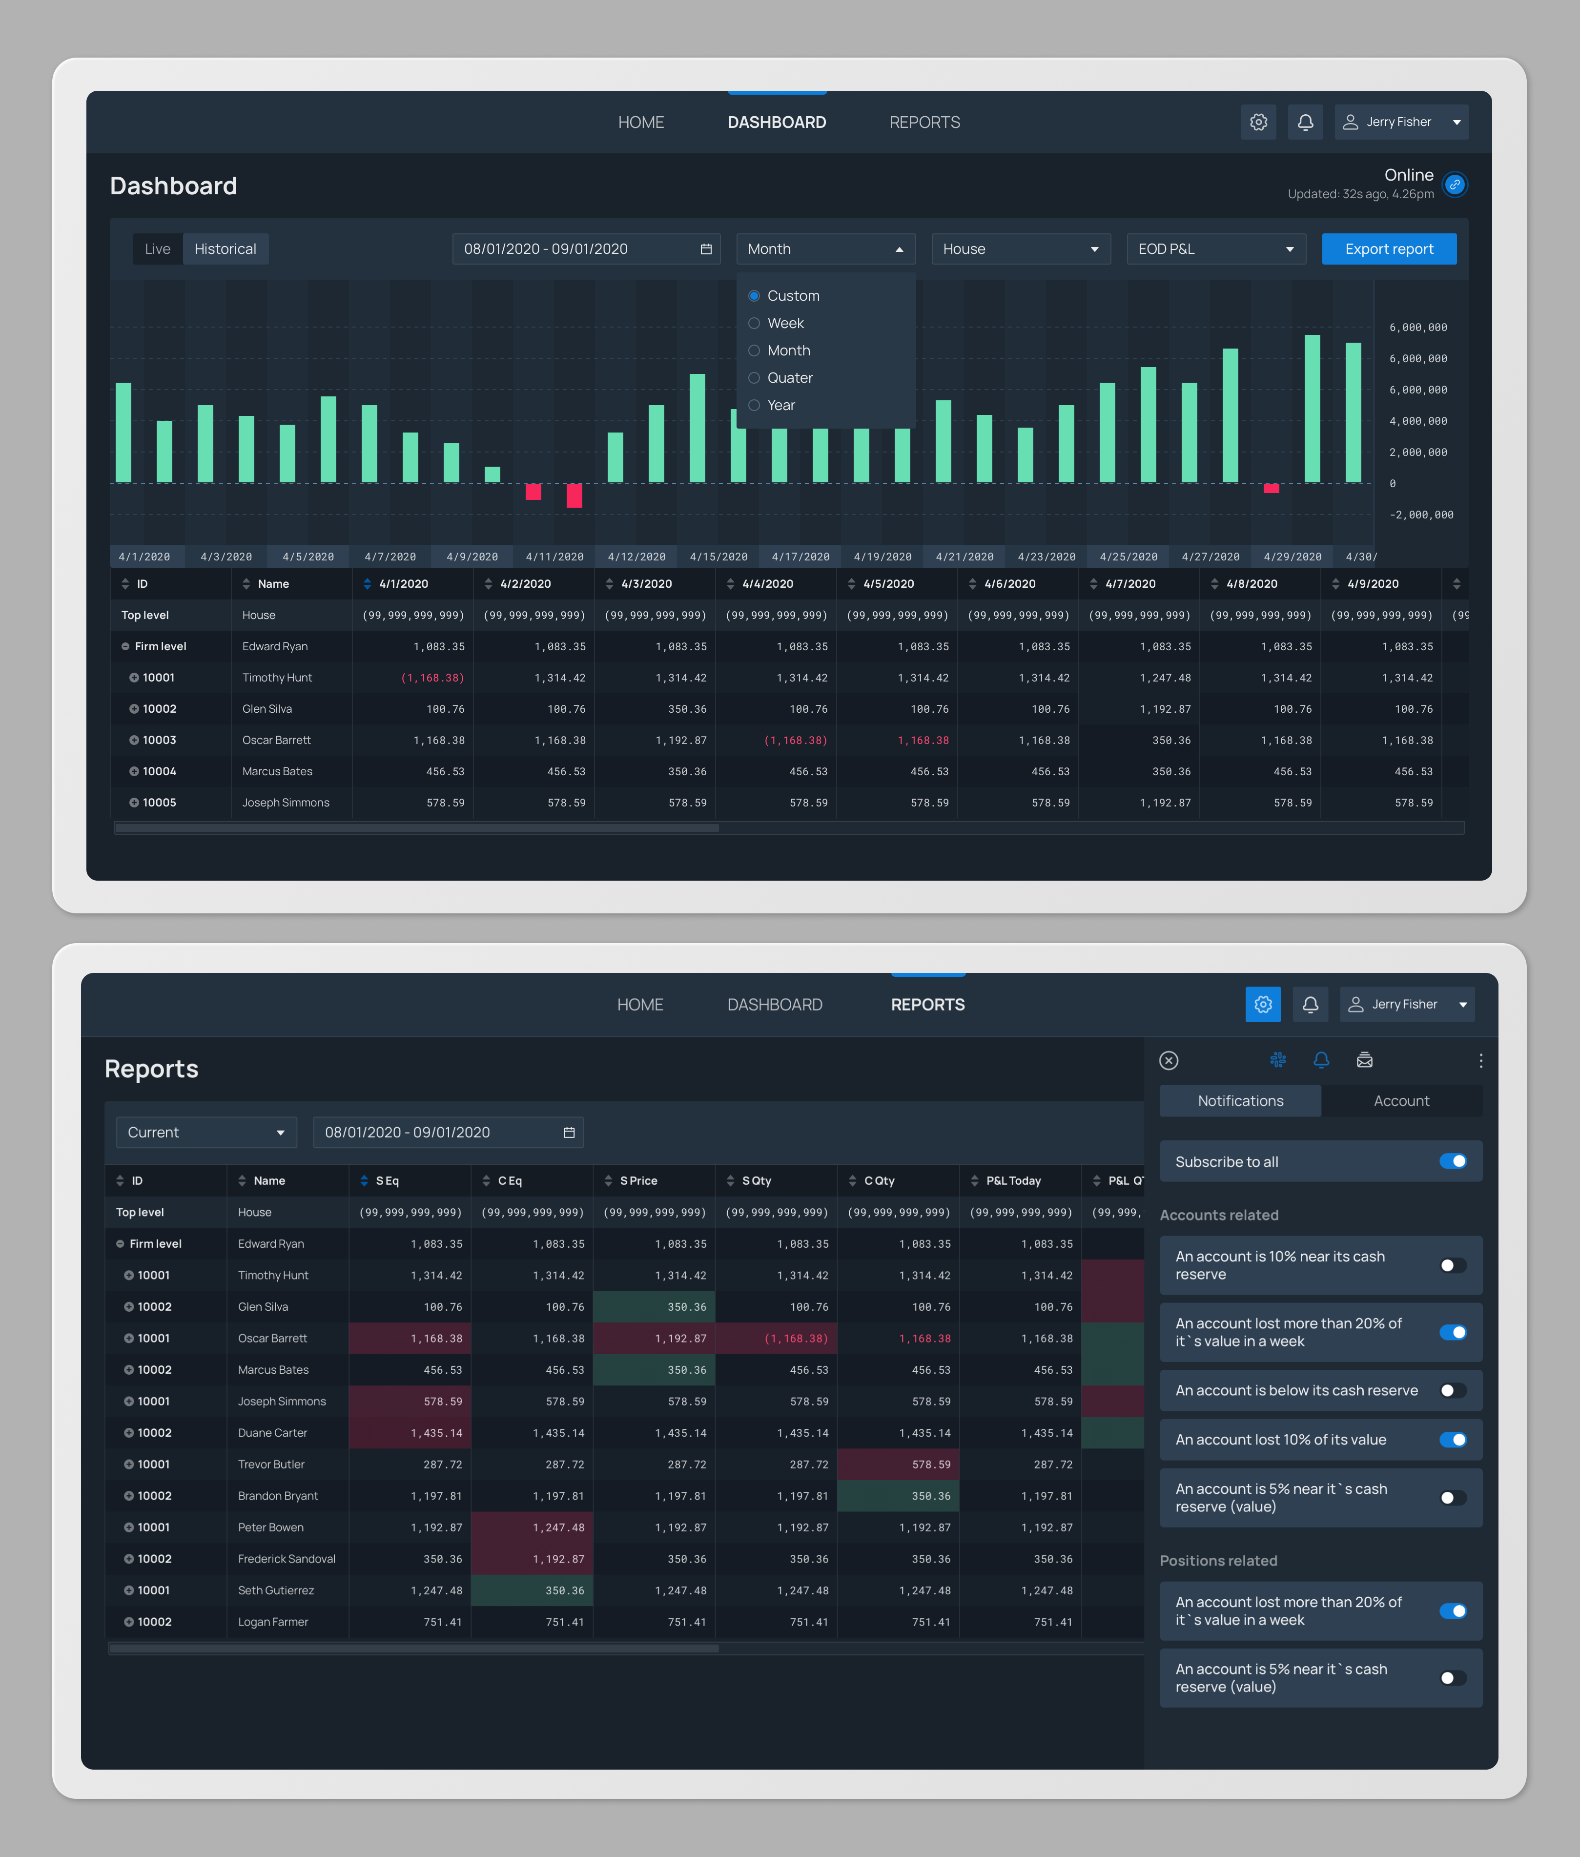
Task: Enable 'An account is below its cash reserve'
Action: click(1452, 1390)
